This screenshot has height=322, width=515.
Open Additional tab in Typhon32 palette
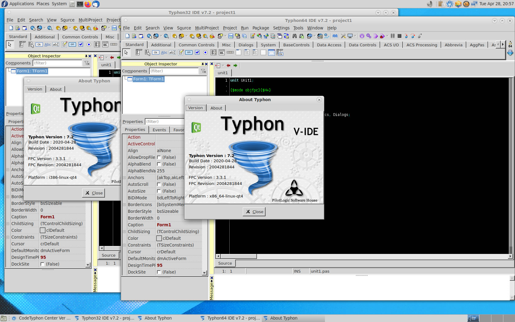coord(44,37)
